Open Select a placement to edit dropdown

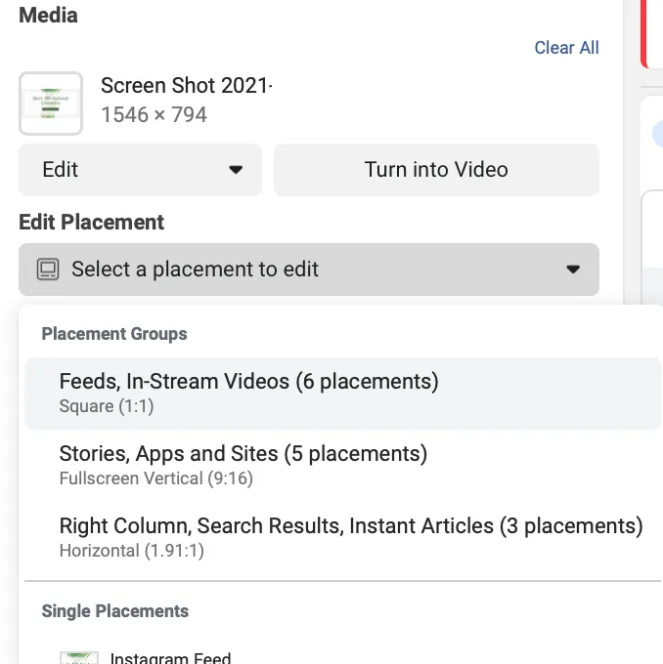309,270
